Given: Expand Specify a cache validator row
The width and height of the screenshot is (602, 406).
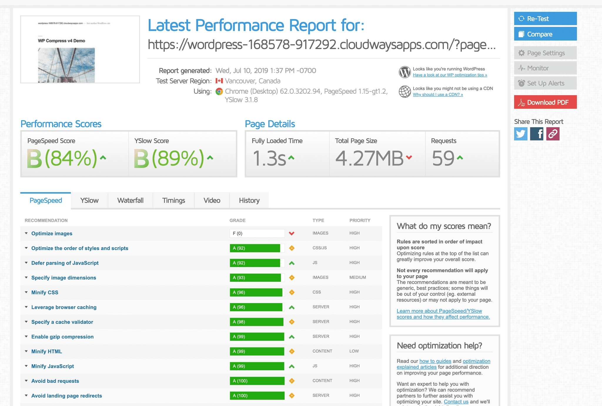Looking at the screenshot, I should (62, 322).
